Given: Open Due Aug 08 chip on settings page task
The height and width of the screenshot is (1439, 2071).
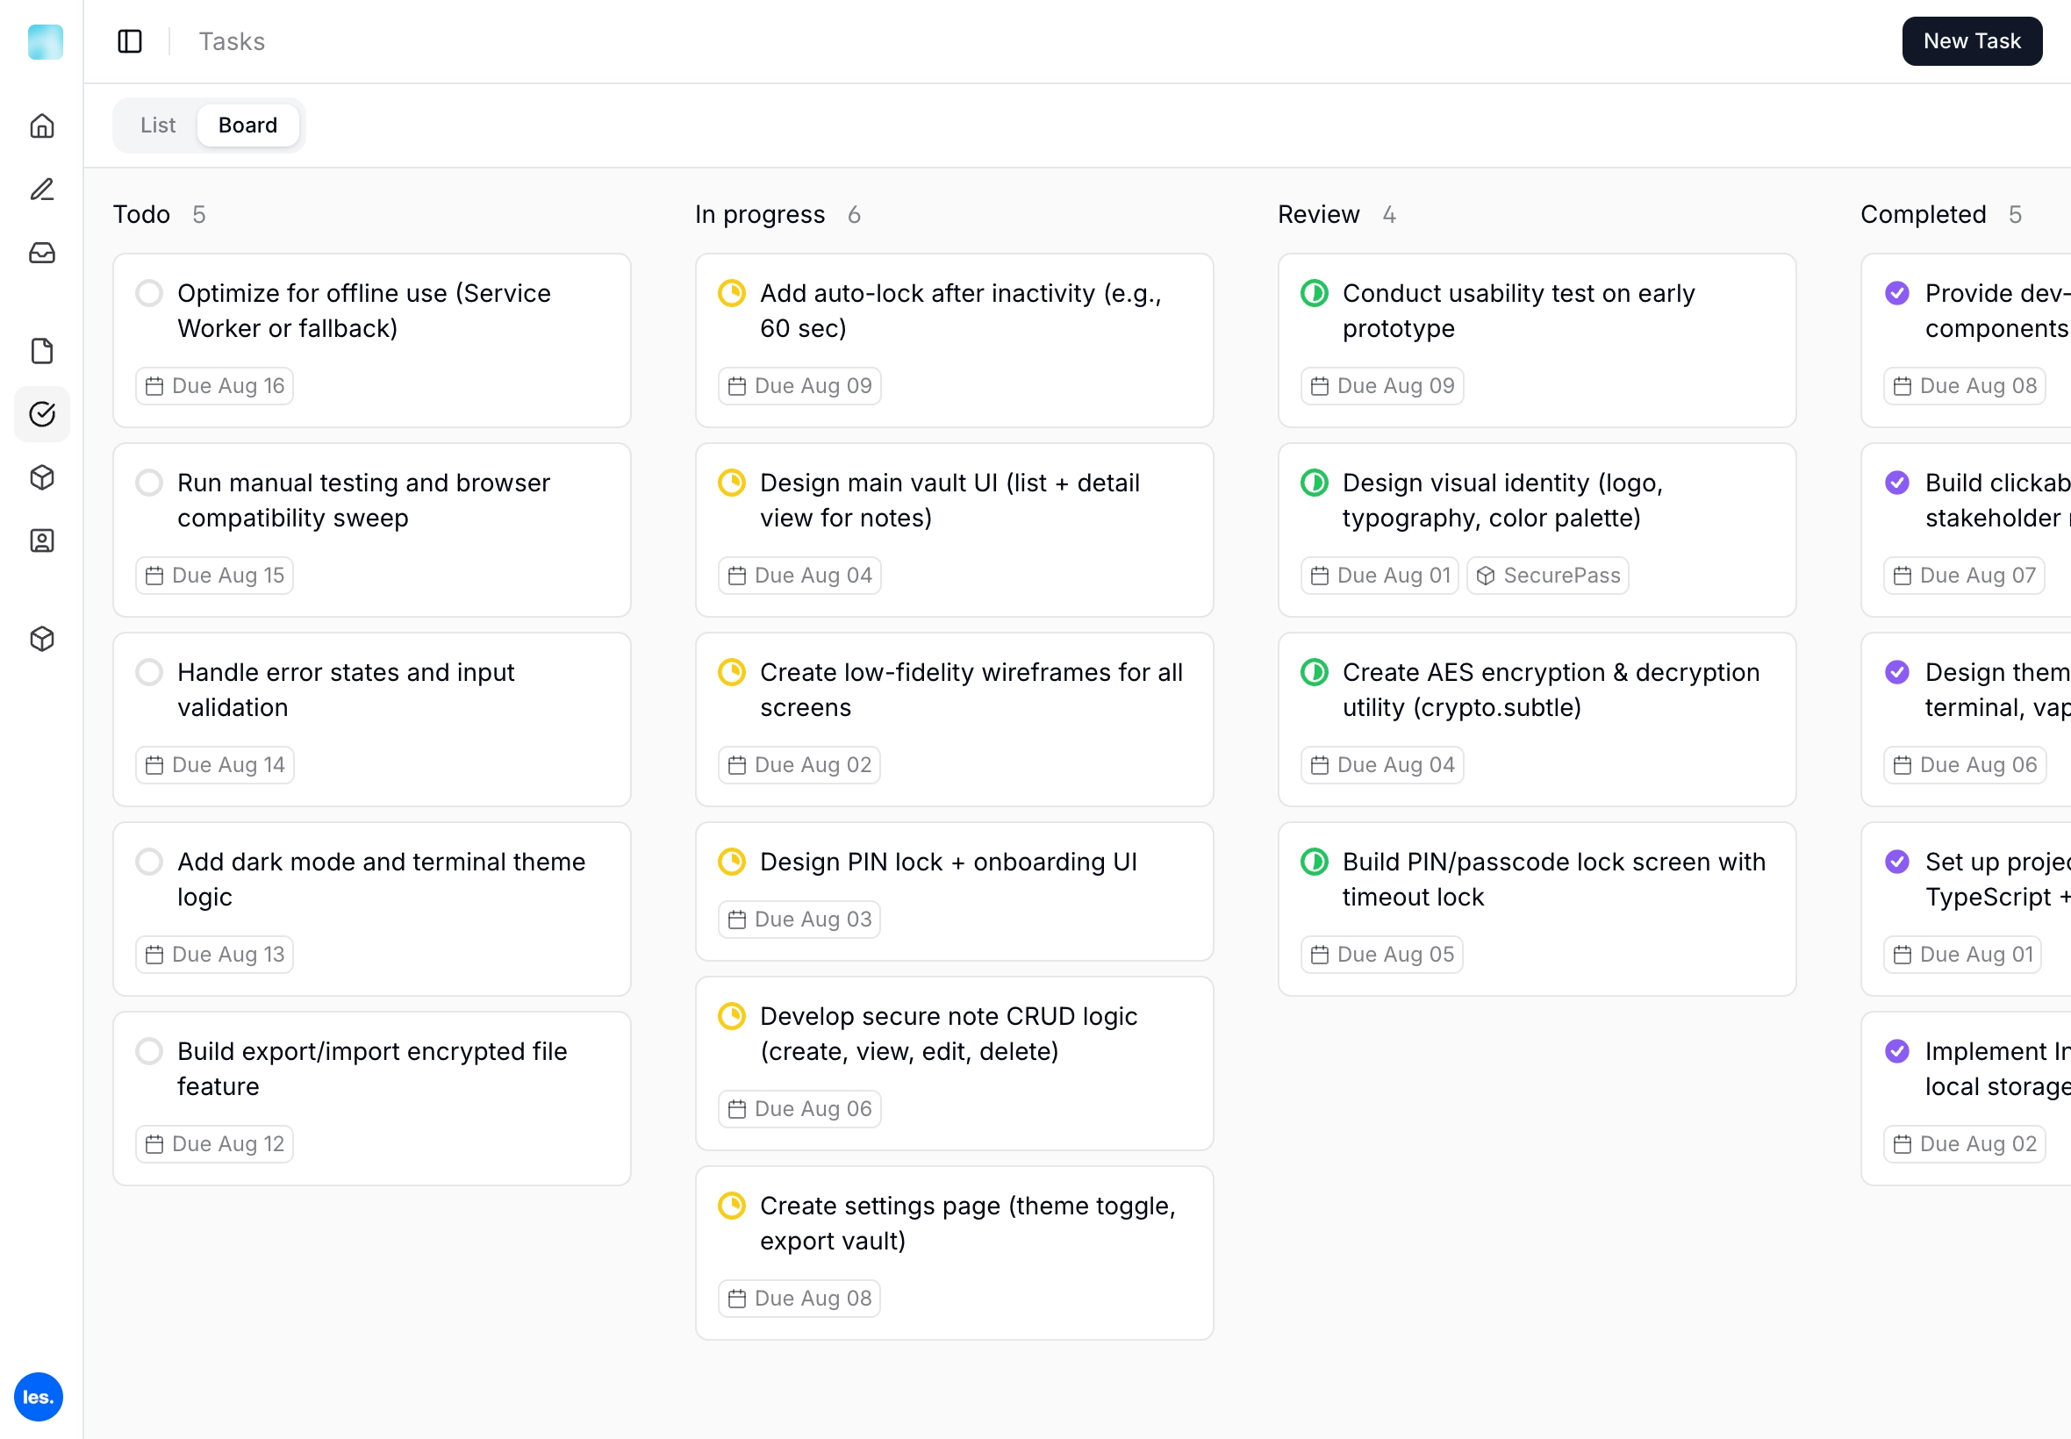Looking at the screenshot, I should click(799, 1299).
